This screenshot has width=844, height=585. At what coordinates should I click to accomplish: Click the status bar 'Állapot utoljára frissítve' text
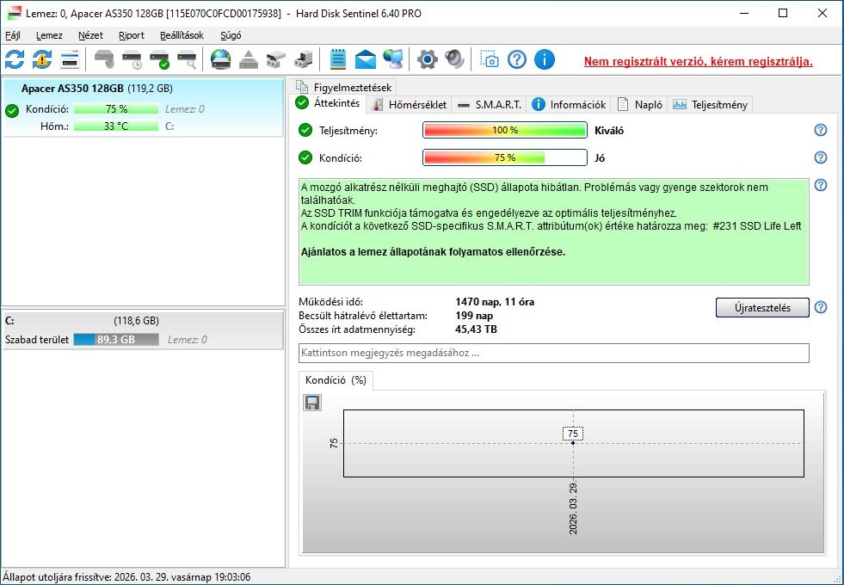[126, 577]
